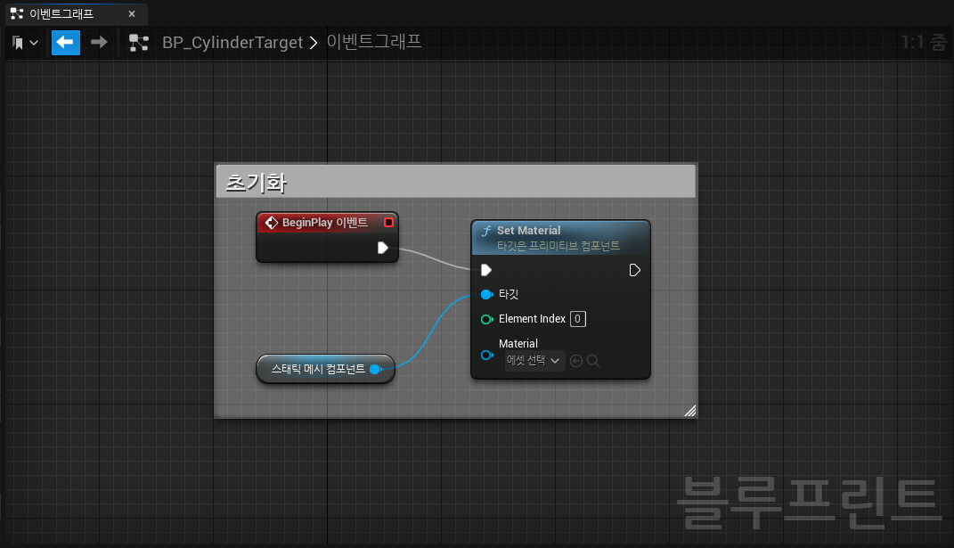Open BP_CylinderTarget breadcrumb link
The width and height of the screenshot is (954, 548).
[232, 43]
